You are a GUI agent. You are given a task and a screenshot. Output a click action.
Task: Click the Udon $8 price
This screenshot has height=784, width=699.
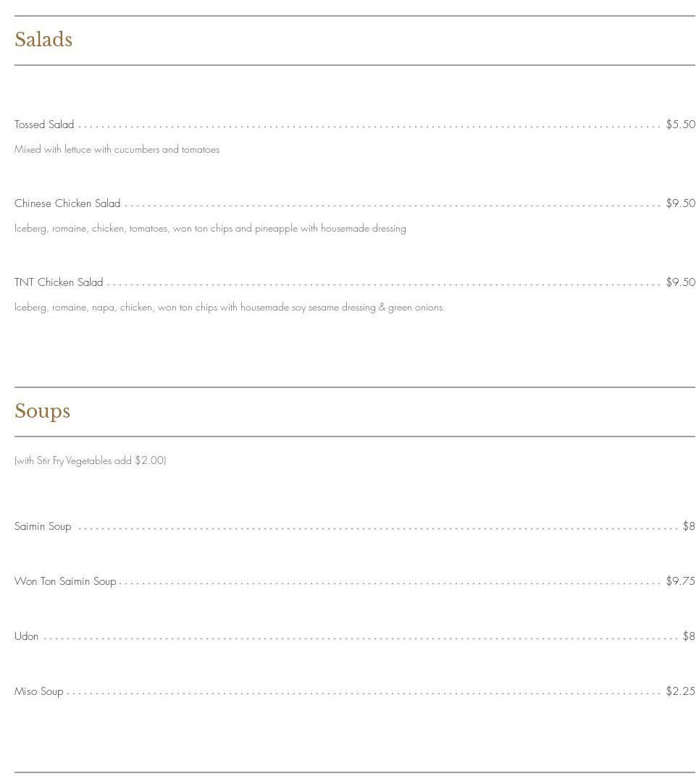(688, 636)
